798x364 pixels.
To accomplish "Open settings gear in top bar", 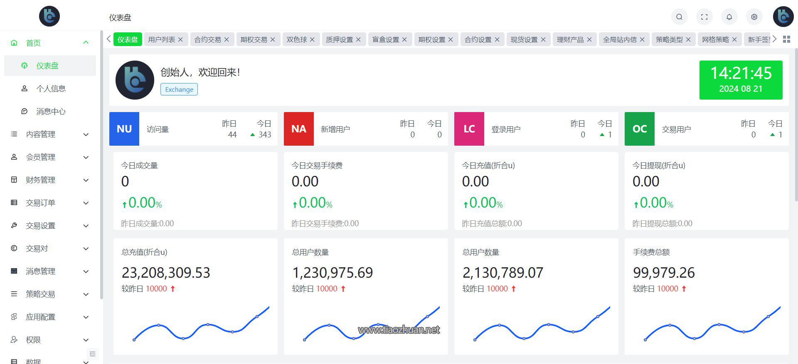I will tap(754, 17).
